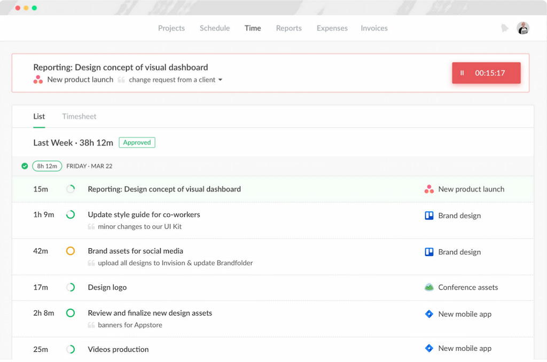
Task: Click the quote icon before 'banners for Appstore'
Action: tap(92, 325)
